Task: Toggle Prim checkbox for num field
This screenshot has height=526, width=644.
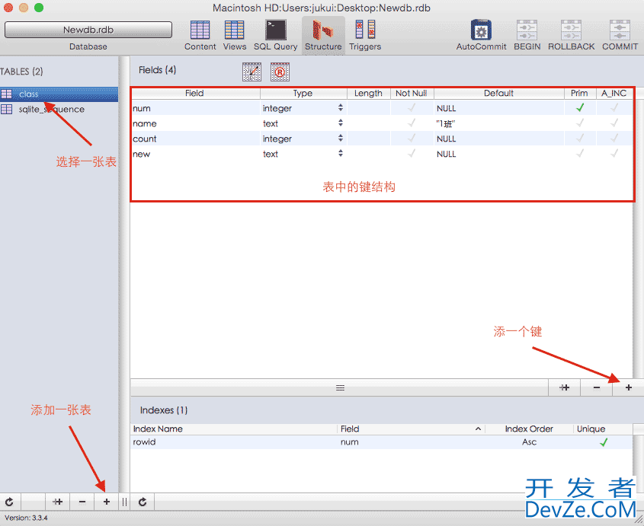Action: pos(580,107)
